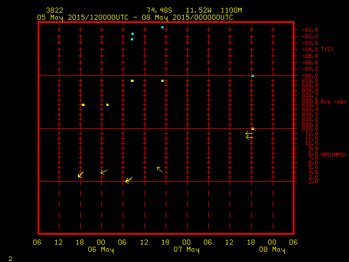
Task: Click station ID 3822 in header
Action: [55, 10]
